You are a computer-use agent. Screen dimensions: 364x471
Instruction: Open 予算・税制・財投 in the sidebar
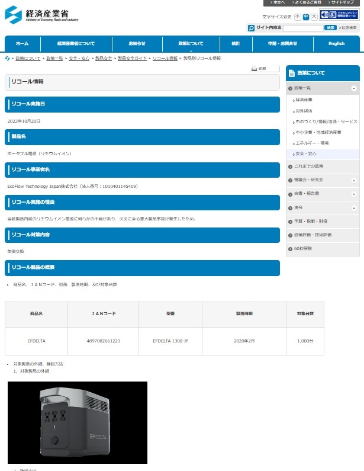click(x=311, y=221)
